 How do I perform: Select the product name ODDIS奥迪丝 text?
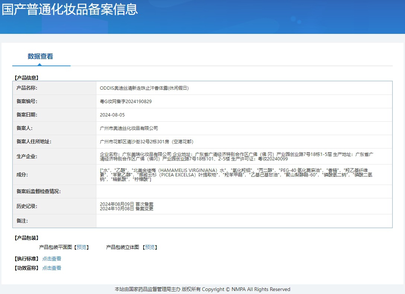click(144, 88)
